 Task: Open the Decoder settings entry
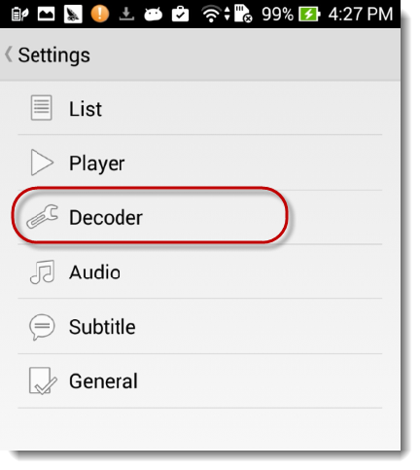point(200,217)
